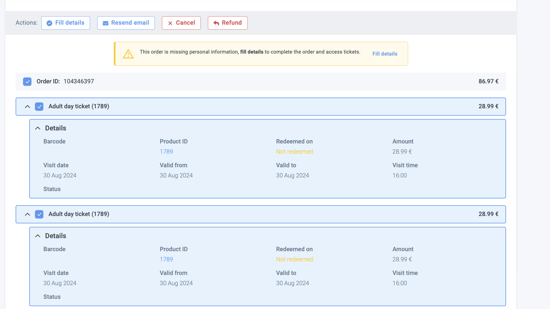Click the envelope icon in Resend email
This screenshot has width=550, height=309.
pyautogui.click(x=105, y=23)
